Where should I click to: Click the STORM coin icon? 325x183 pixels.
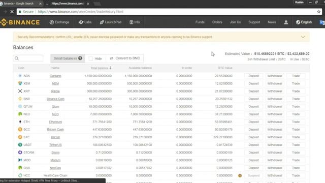tap(20, 152)
